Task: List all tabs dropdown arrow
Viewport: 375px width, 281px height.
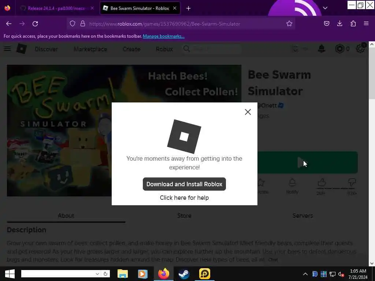Action: 325,8
